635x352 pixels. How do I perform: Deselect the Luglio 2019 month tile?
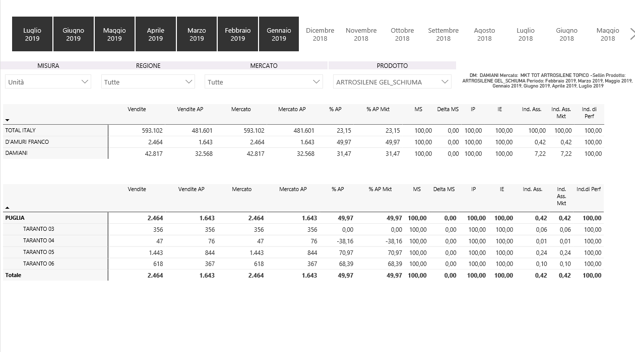[32, 34]
